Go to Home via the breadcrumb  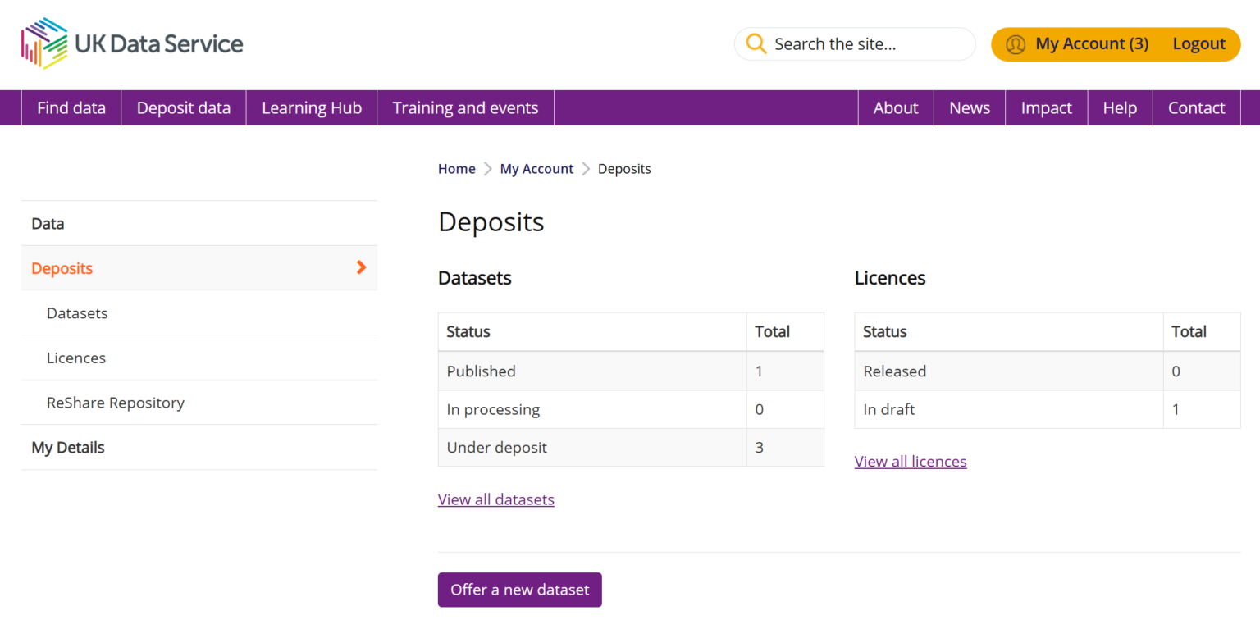click(x=457, y=168)
